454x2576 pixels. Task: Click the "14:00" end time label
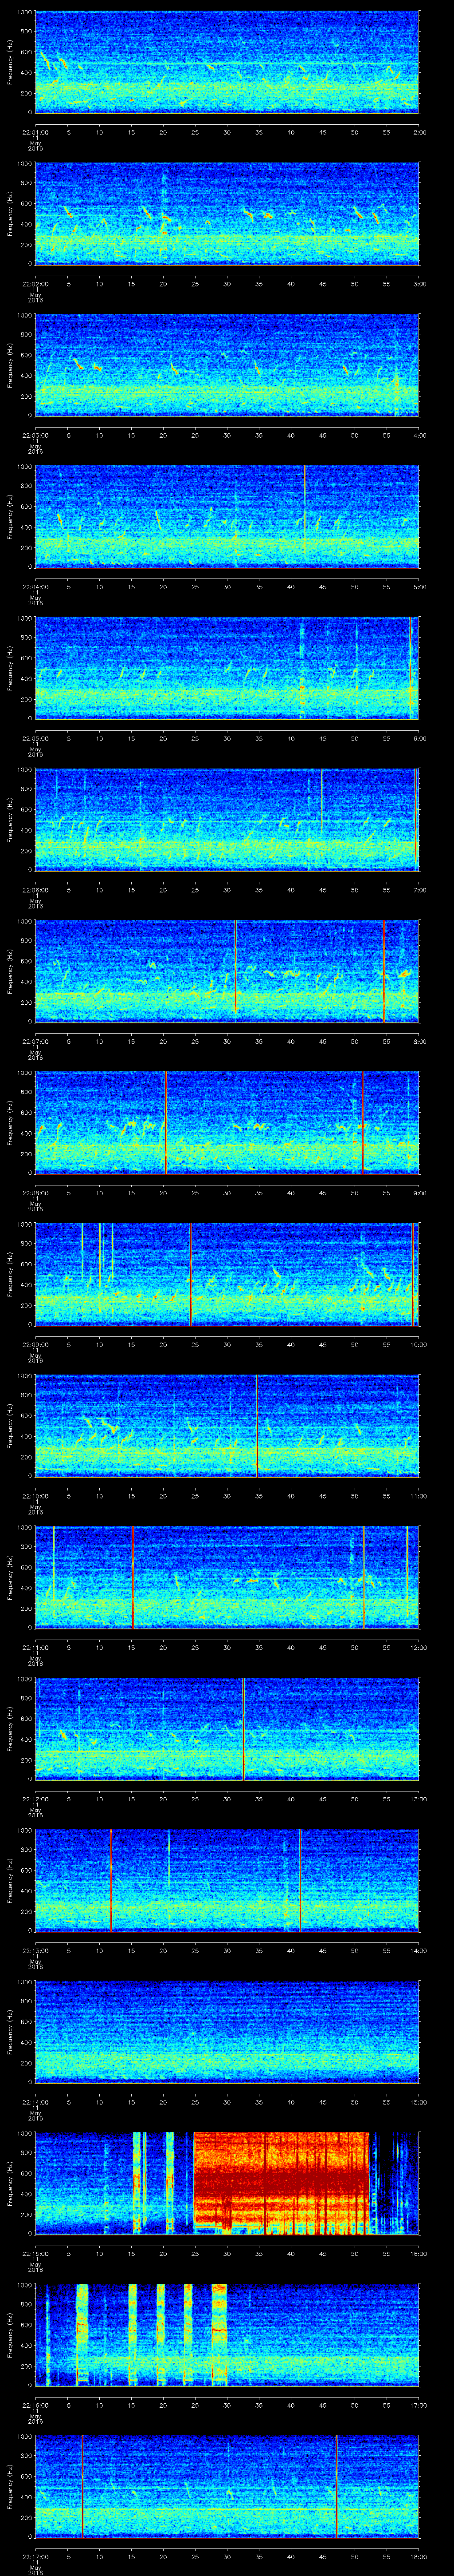pos(418,1950)
